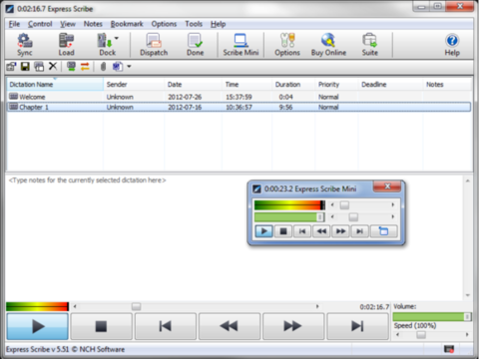Expand the small toolbar dropdown arrow
The height and width of the screenshot is (359, 479).
click(129, 67)
